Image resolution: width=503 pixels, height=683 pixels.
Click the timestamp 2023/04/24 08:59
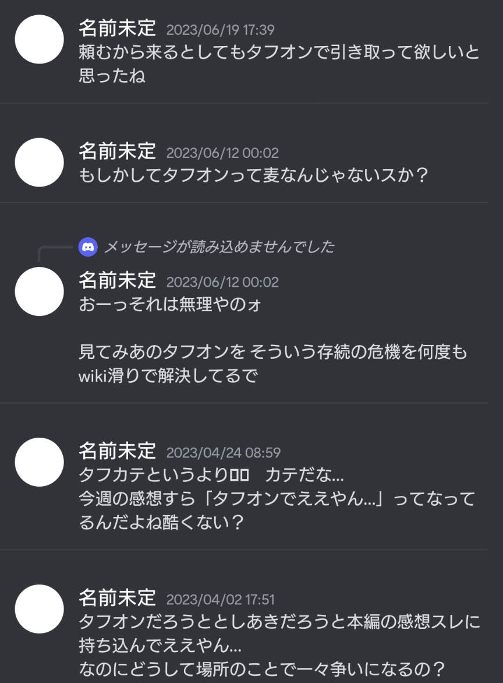[224, 453]
